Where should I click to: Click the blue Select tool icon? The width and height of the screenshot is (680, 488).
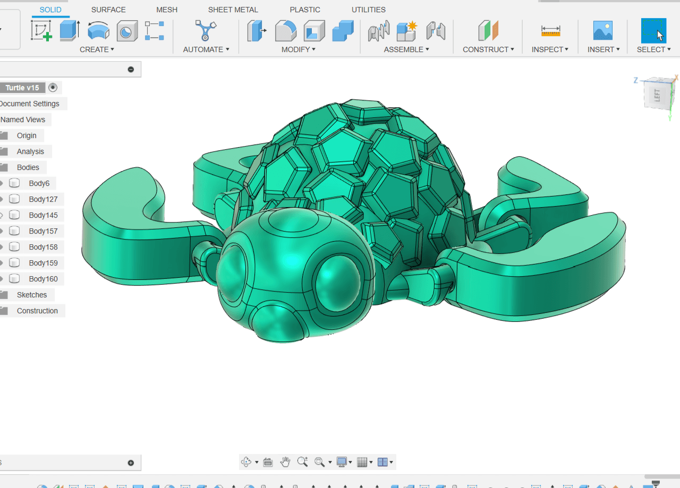[x=653, y=31]
